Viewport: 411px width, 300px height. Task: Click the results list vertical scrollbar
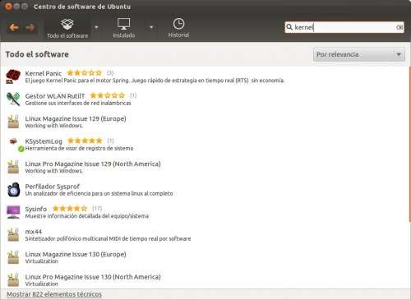point(409,144)
